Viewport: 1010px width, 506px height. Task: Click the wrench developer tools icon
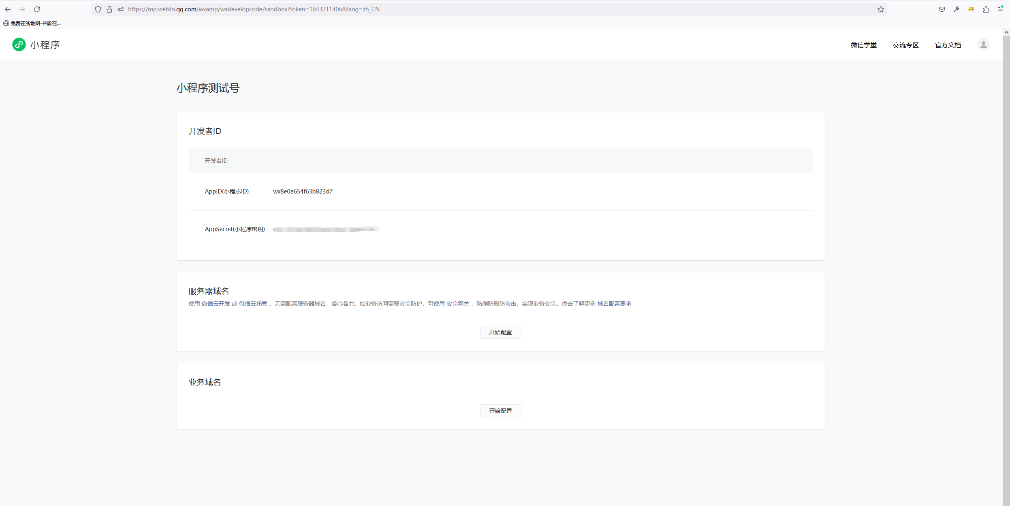click(956, 9)
